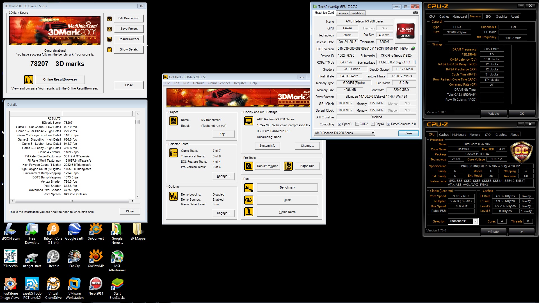Click the 3DMark2001 banner in score window

[55, 31]
